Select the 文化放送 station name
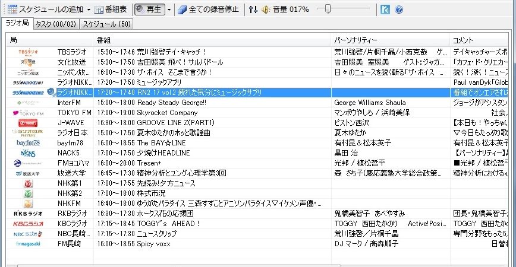The image size is (516, 267). coord(71,62)
